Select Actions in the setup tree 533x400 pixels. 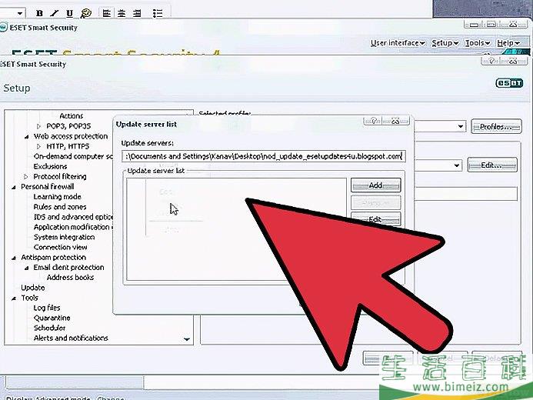point(71,116)
